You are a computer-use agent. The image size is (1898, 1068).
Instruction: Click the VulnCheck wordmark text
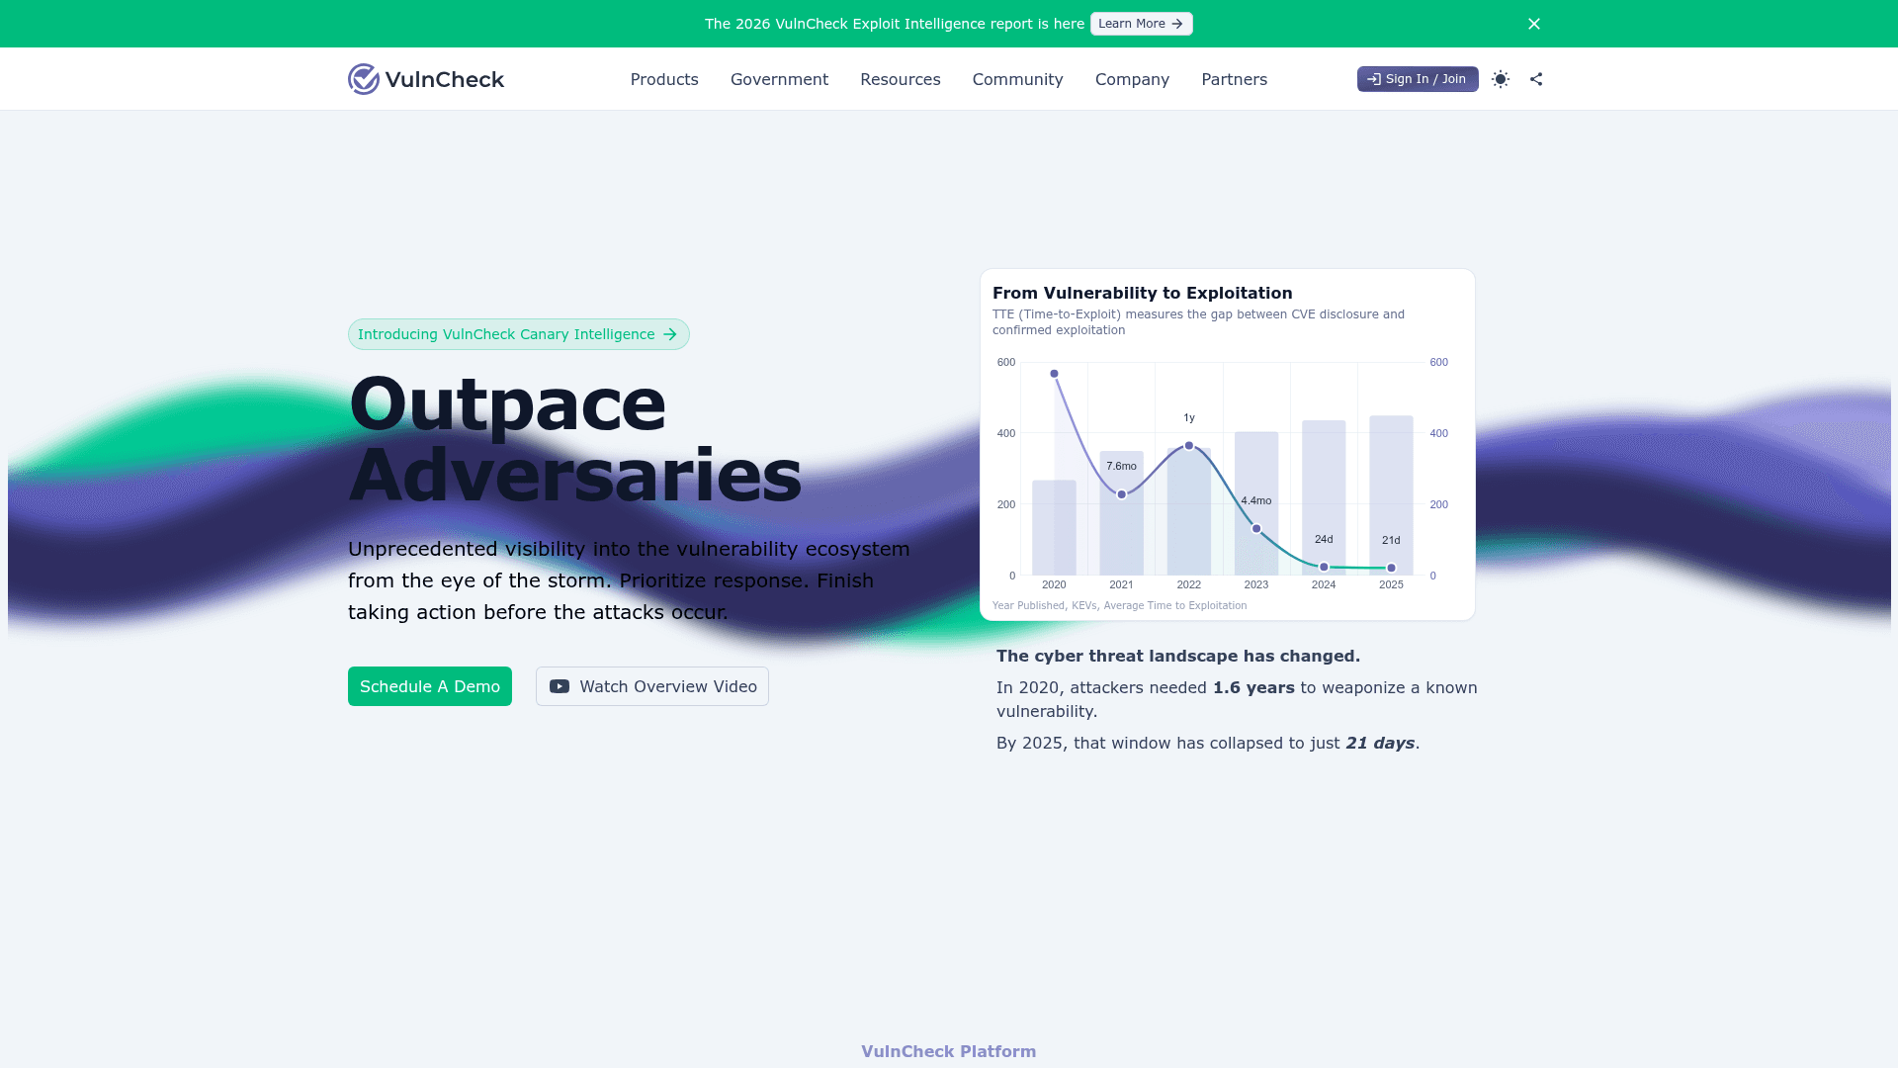click(445, 79)
